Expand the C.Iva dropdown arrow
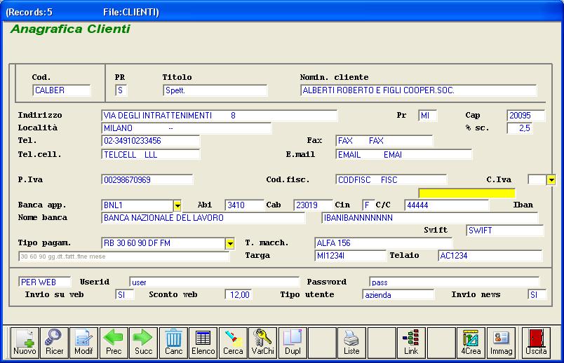This screenshot has height=363, width=564. pyautogui.click(x=551, y=179)
